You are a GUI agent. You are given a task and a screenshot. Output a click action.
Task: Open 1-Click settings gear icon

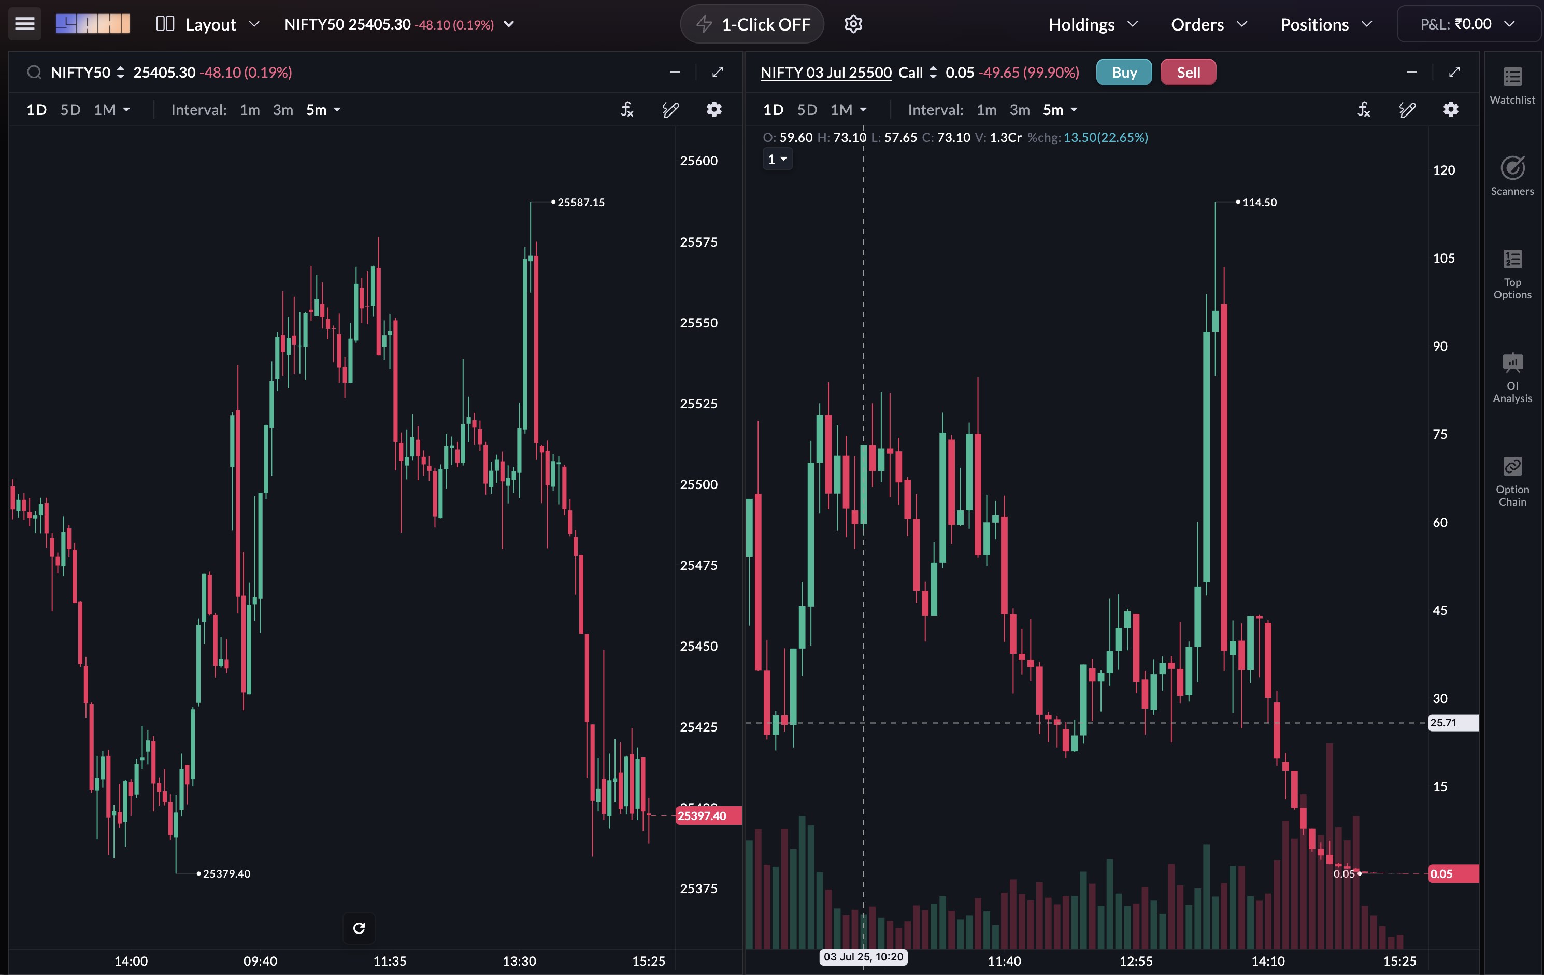click(853, 24)
